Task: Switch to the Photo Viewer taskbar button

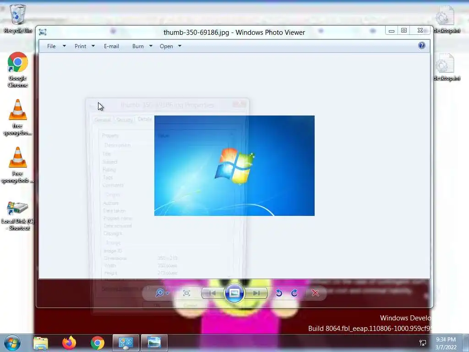Action: click(154, 343)
